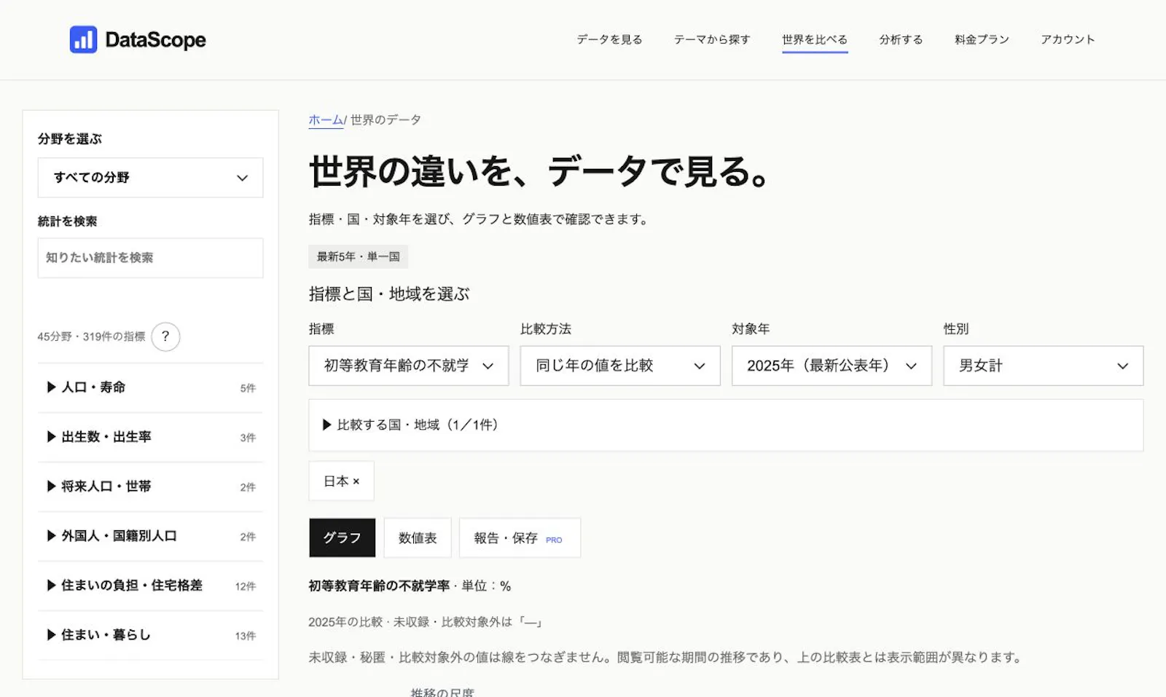Click the DataScope bar chart logo icon
Viewport: 1166px width, 697px height.
pos(83,39)
